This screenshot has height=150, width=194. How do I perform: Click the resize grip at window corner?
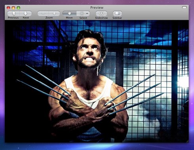point(187,141)
